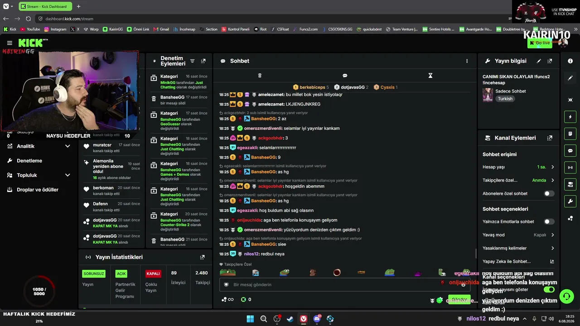Open the Gmail bookmark
This screenshot has height=326, width=580.
tap(161, 29)
